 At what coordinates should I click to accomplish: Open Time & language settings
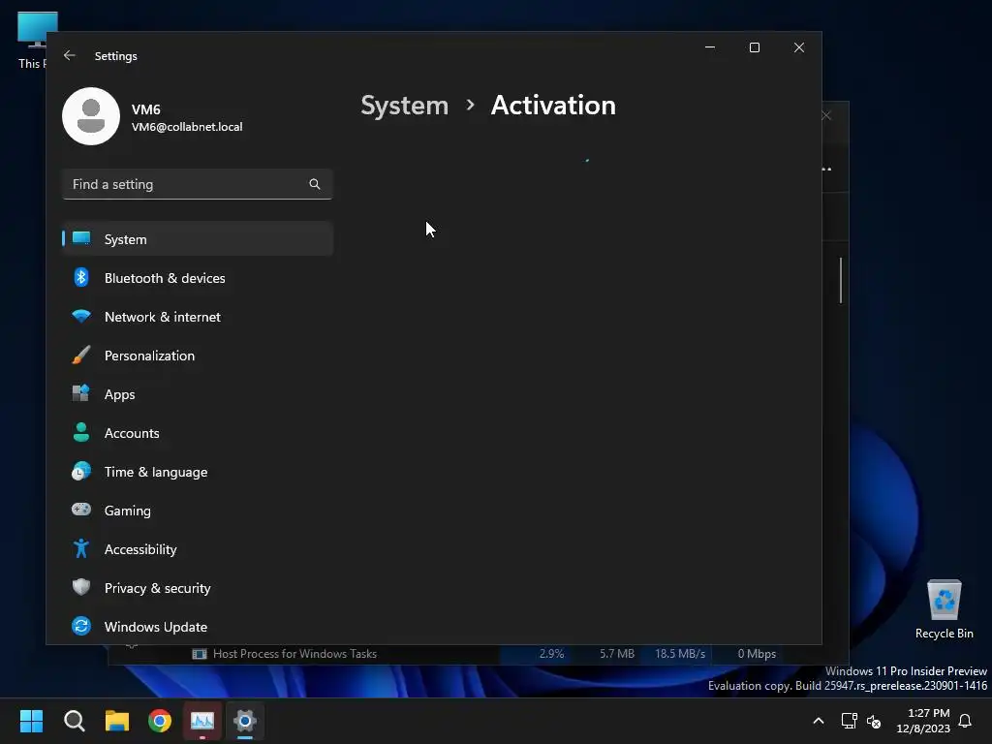tap(198, 472)
